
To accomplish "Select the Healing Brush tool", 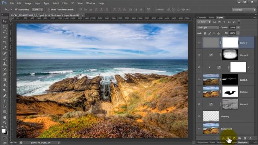I will [4, 53].
